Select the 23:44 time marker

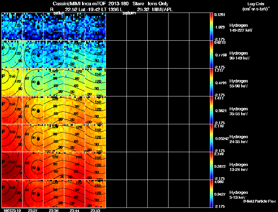pyautogui.click(x=74, y=210)
